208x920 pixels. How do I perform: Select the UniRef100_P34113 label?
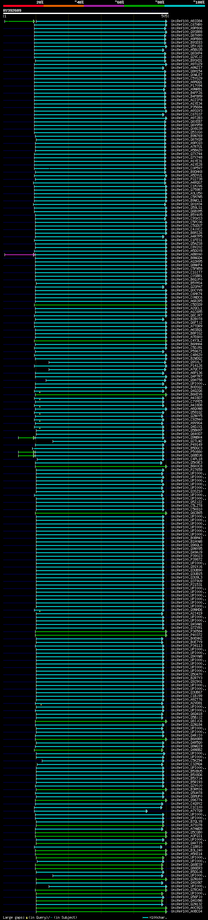pyautogui.click(x=187, y=645)
